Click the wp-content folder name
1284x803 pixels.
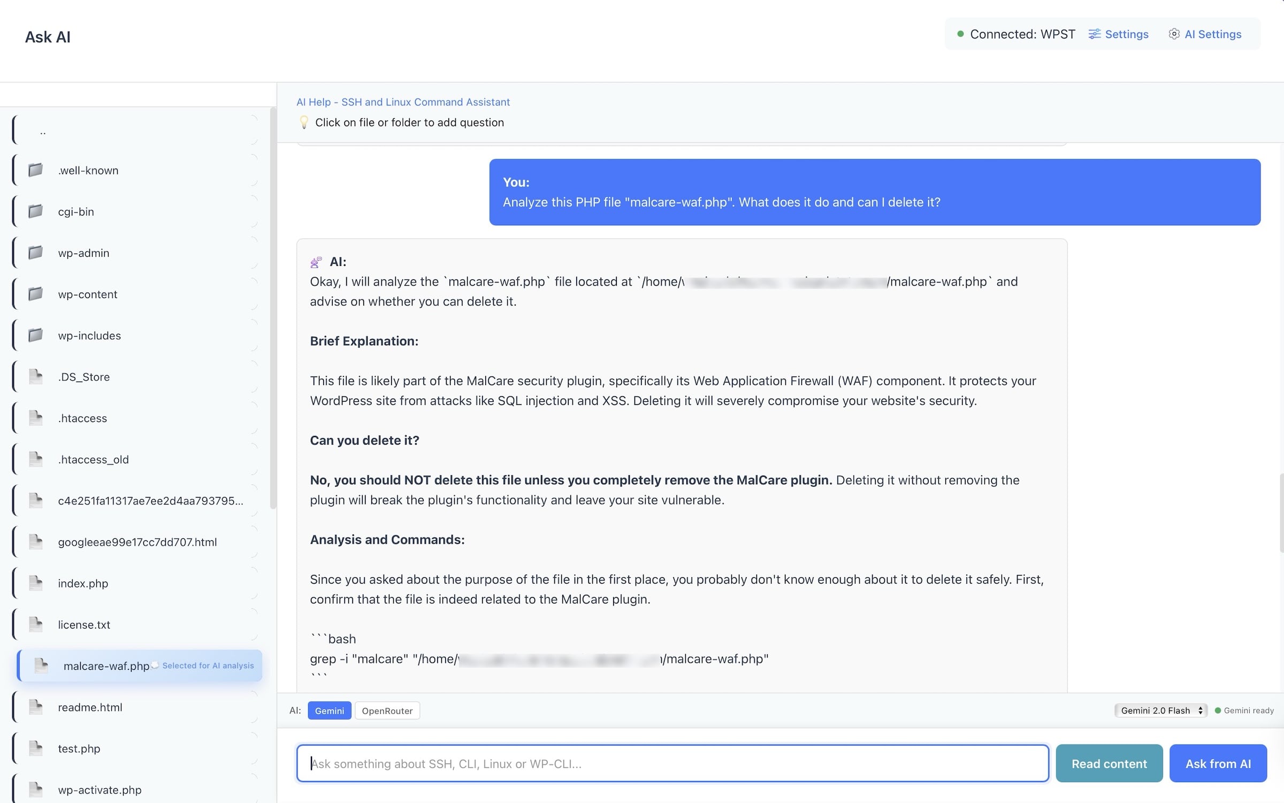[x=88, y=294]
